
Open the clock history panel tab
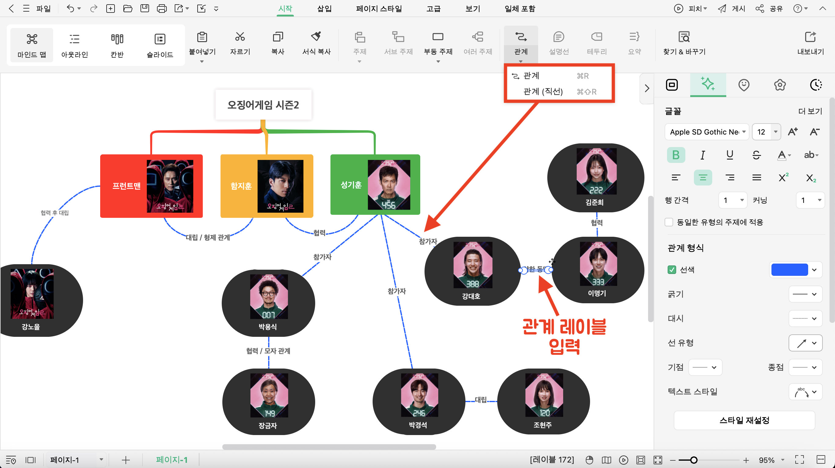pos(816,85)
